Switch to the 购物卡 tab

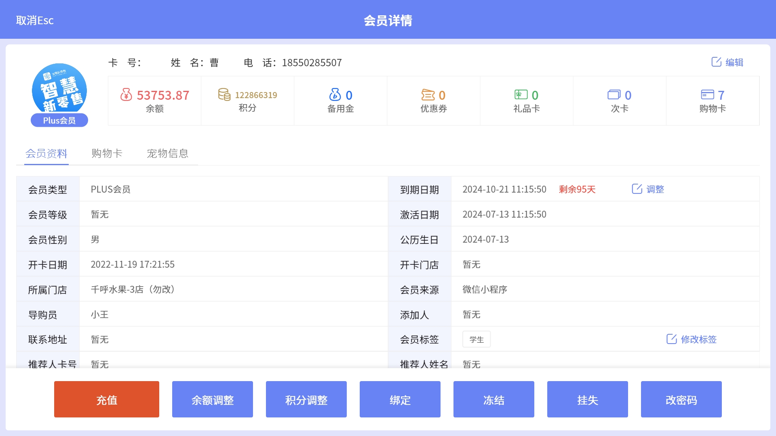[107, 153]
